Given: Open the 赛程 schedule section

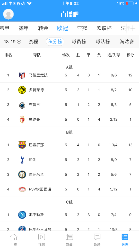Looking at the screenshot, I should click(x=33, y=42).
